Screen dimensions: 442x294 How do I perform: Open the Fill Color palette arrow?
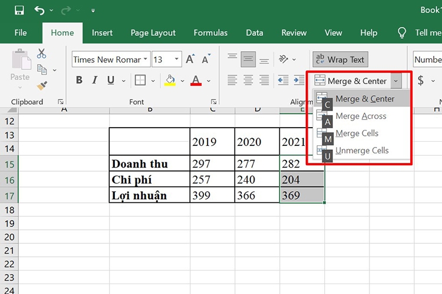pos(182,81)
